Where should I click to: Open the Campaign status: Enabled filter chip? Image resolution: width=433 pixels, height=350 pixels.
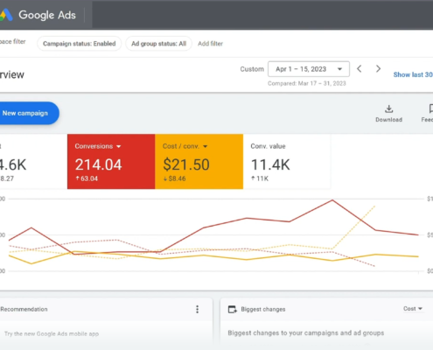click(79, 44)
